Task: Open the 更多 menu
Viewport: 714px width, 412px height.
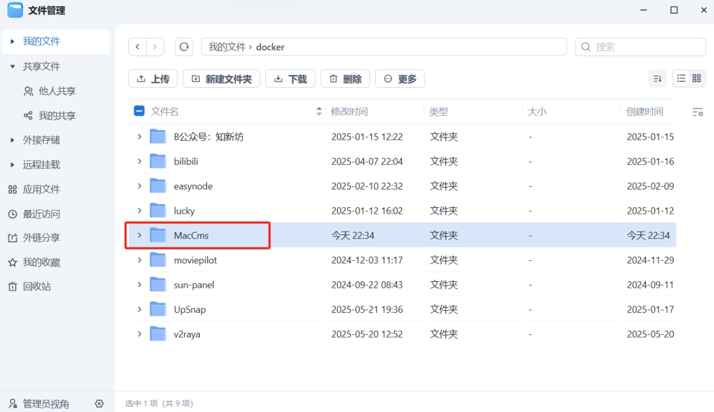Action: [x=399, y=78]
